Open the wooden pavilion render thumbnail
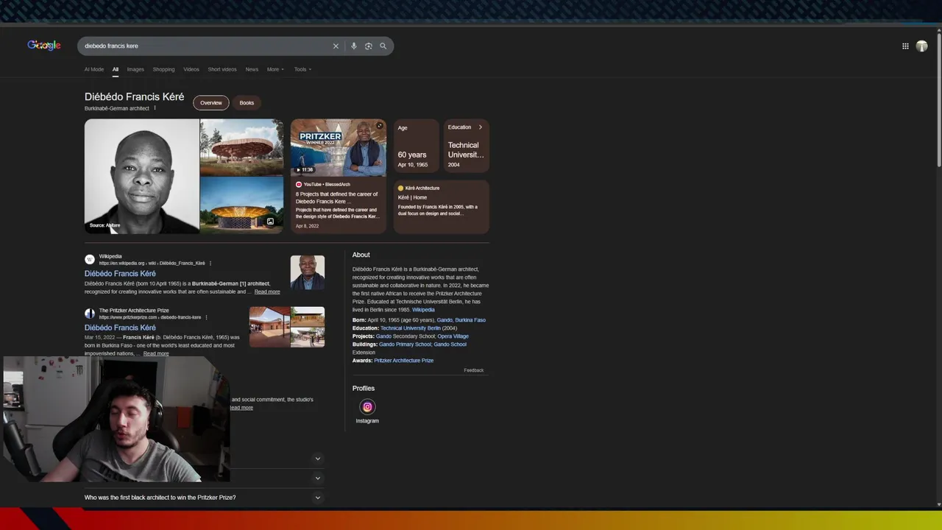 241,147
